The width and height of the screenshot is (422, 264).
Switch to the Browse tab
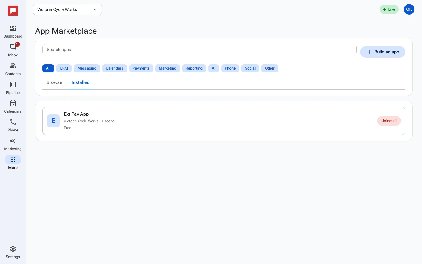coord(55,82)
